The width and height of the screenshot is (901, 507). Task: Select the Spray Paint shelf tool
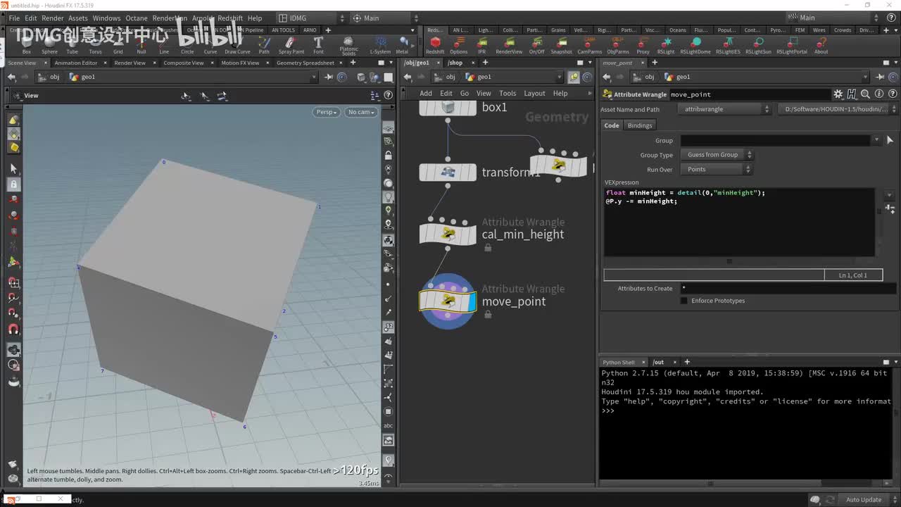(x=291, y=46)
